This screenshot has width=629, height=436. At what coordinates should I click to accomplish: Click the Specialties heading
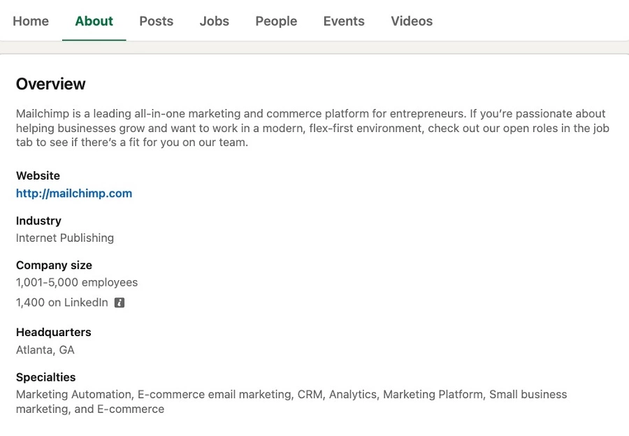[x=45, y=377]
